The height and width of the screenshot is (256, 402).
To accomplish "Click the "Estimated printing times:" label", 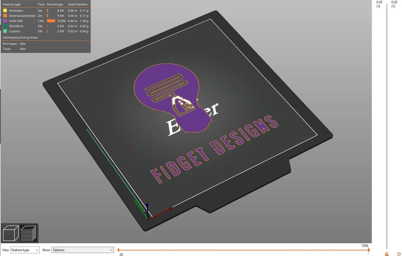I will pyautogui.click(x=21, y=37).
